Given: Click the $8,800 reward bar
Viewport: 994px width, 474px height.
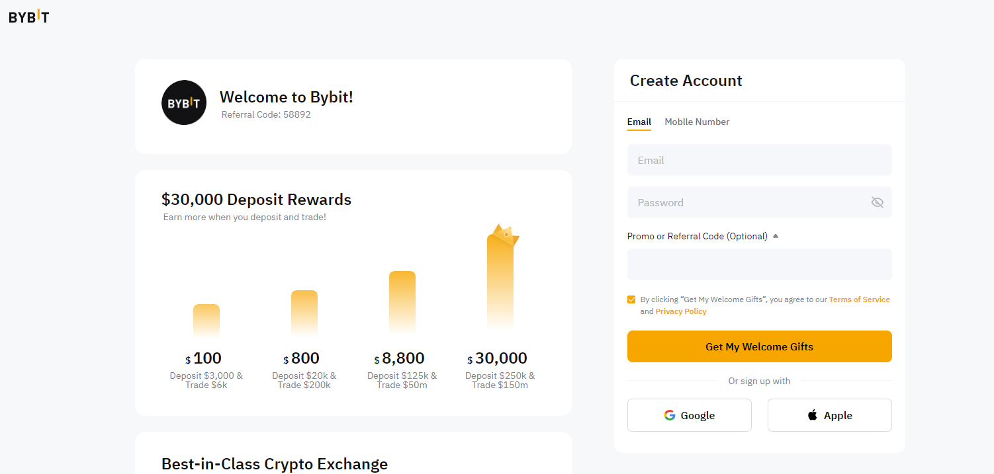Looking at the screenshot, I should point(402,301).
